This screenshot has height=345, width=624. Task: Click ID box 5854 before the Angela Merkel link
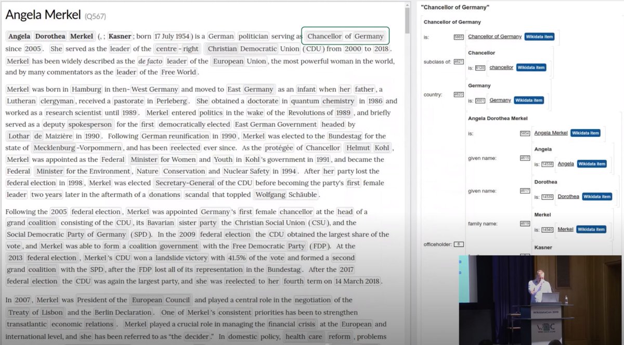[525, 133]
